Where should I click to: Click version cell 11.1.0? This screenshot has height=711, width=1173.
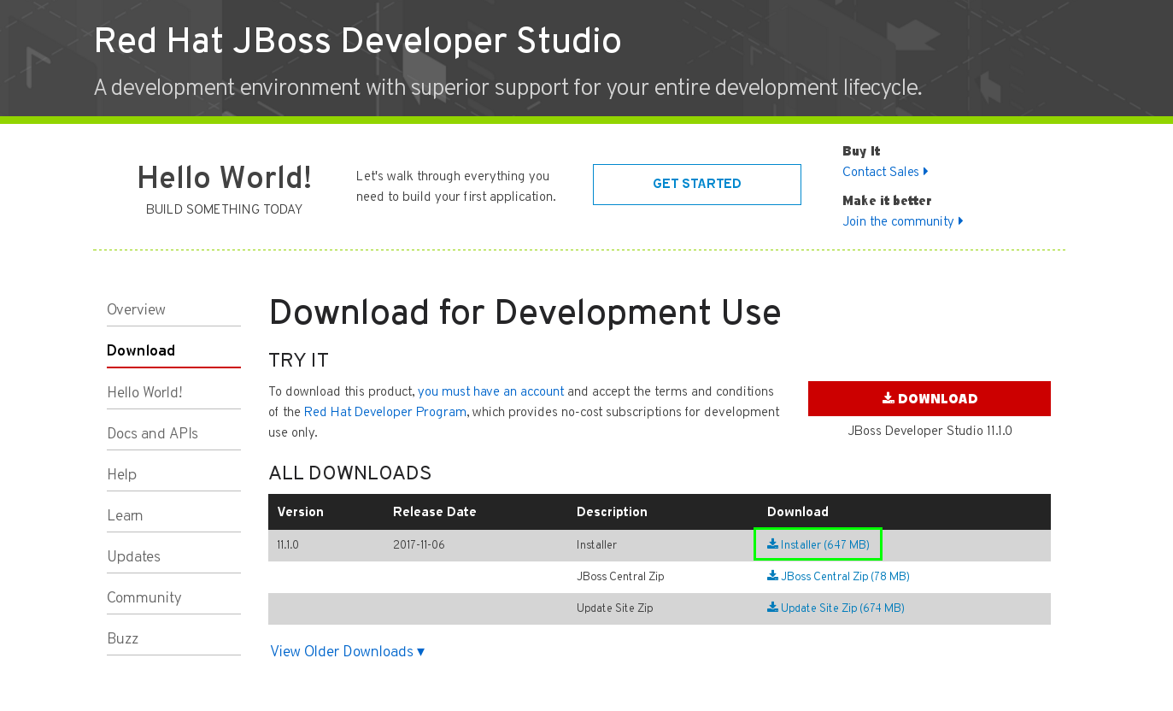(288, 545)
